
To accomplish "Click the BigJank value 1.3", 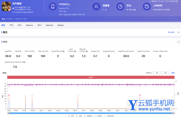I will pos(84,56).
